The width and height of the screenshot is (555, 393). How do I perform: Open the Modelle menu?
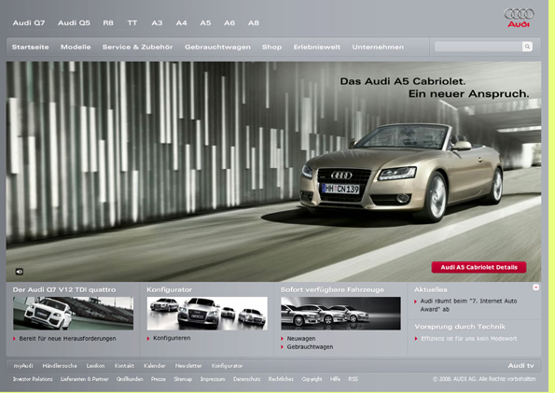tap(76, 47)
